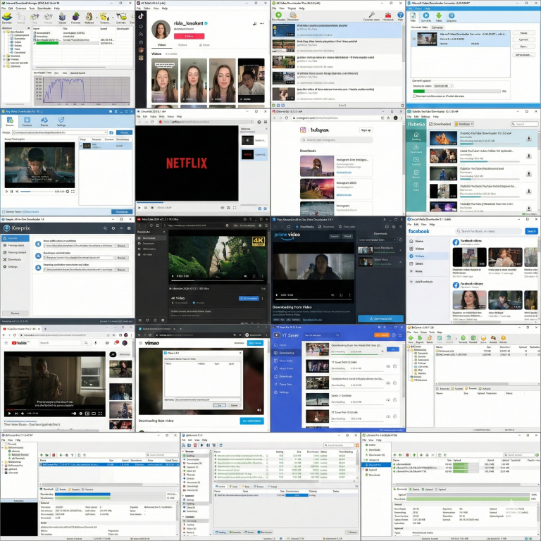Viewport: 541px width, 541px height.
Task: Open the Tools menu in BitComet
Action: click(x=432, y=332)
